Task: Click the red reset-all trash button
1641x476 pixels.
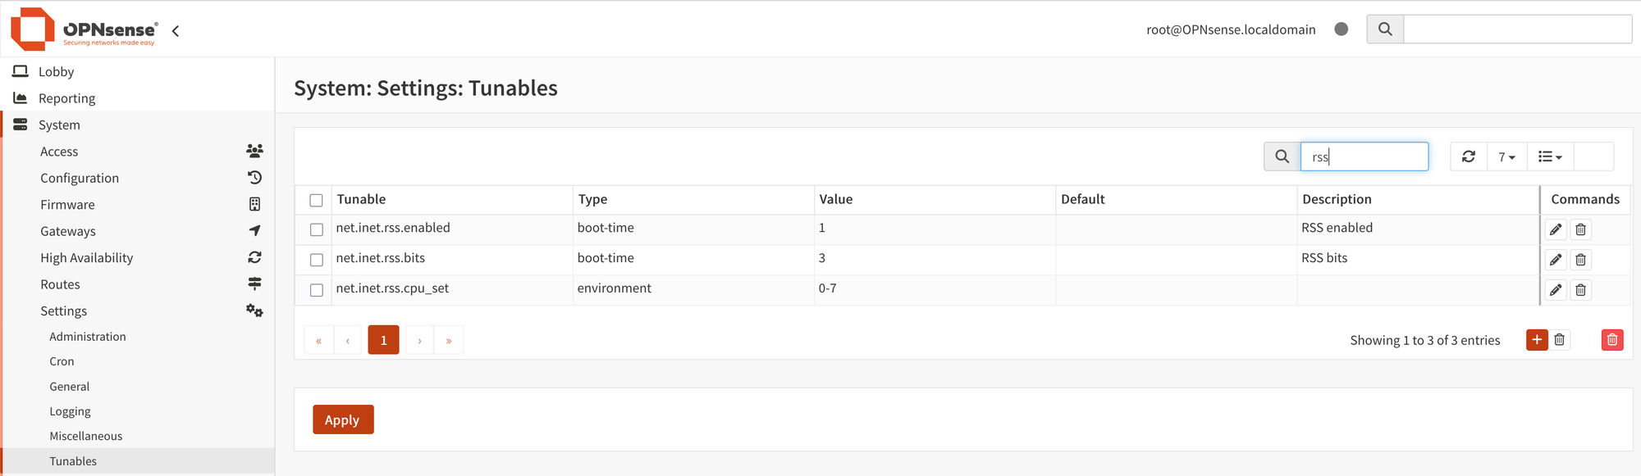Action: click(1611, 340)
